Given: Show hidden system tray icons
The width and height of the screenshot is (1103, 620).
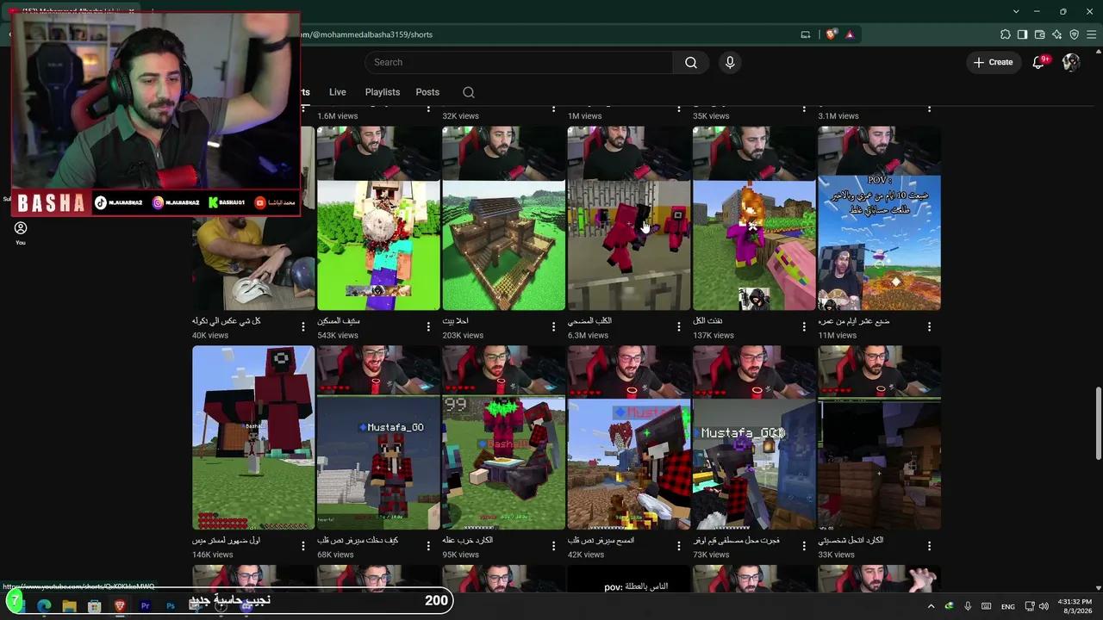Looking at the screenshot, I should click(x=931, y=606).
